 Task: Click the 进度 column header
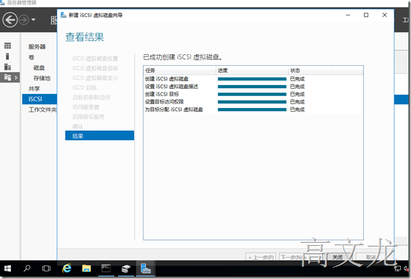[x=252, y=70]
